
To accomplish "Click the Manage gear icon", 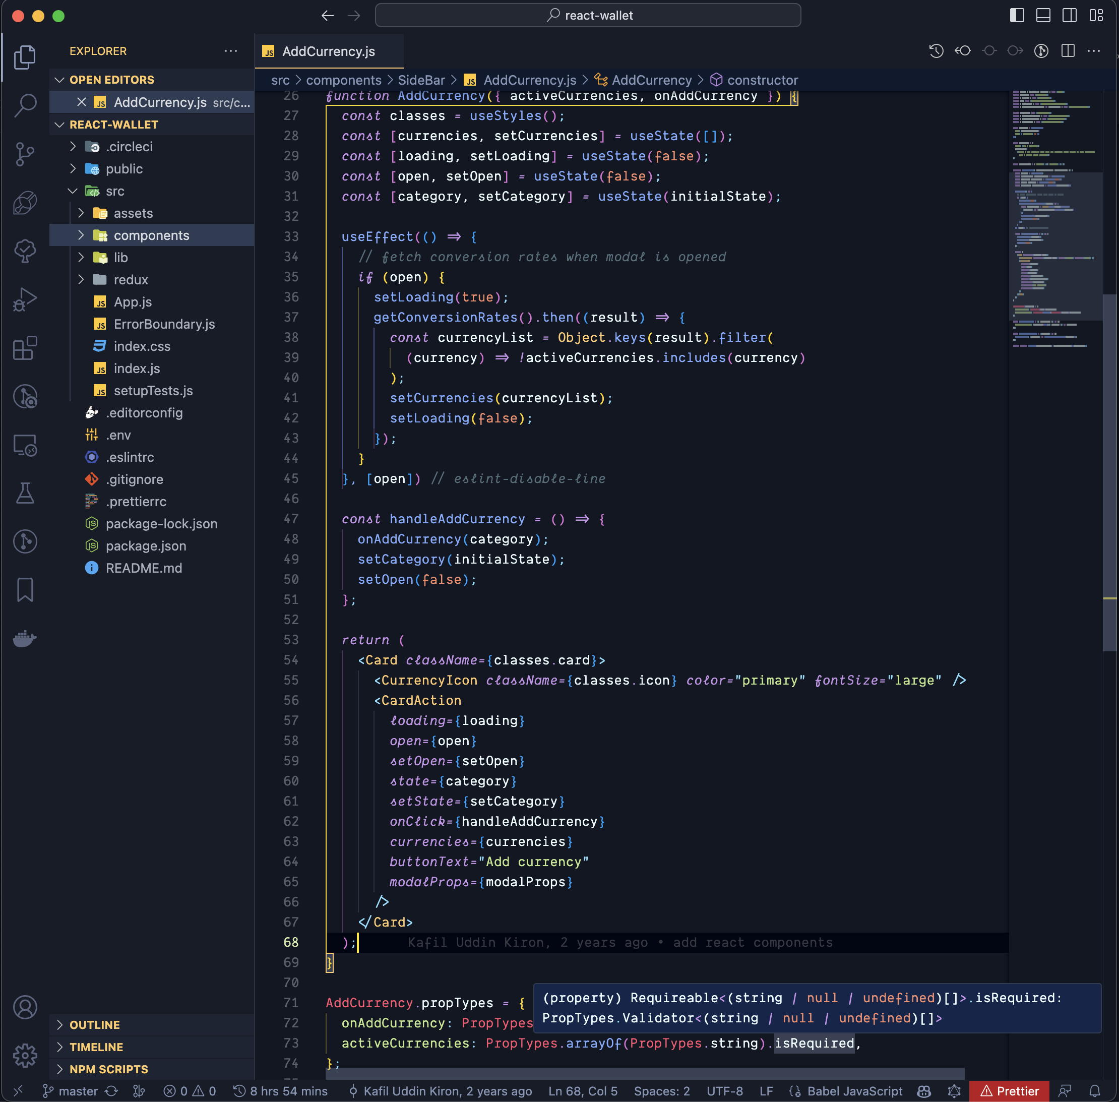I will [25, 1055].
